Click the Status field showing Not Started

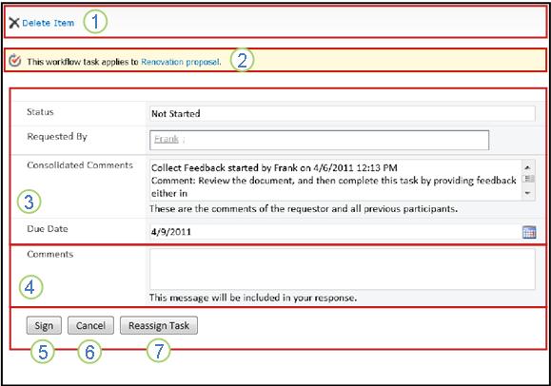click(x=343, y=114)
